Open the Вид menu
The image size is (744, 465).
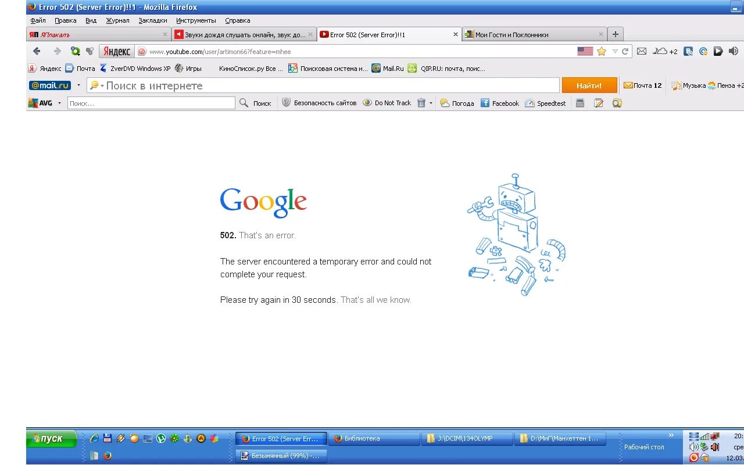[x=91, y=20]
